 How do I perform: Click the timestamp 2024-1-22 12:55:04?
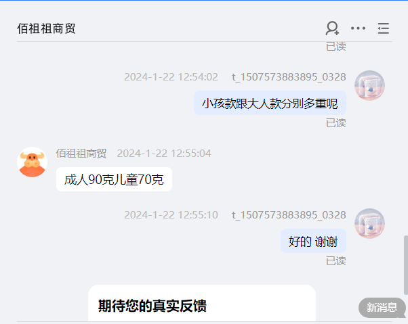pos(164,154)
